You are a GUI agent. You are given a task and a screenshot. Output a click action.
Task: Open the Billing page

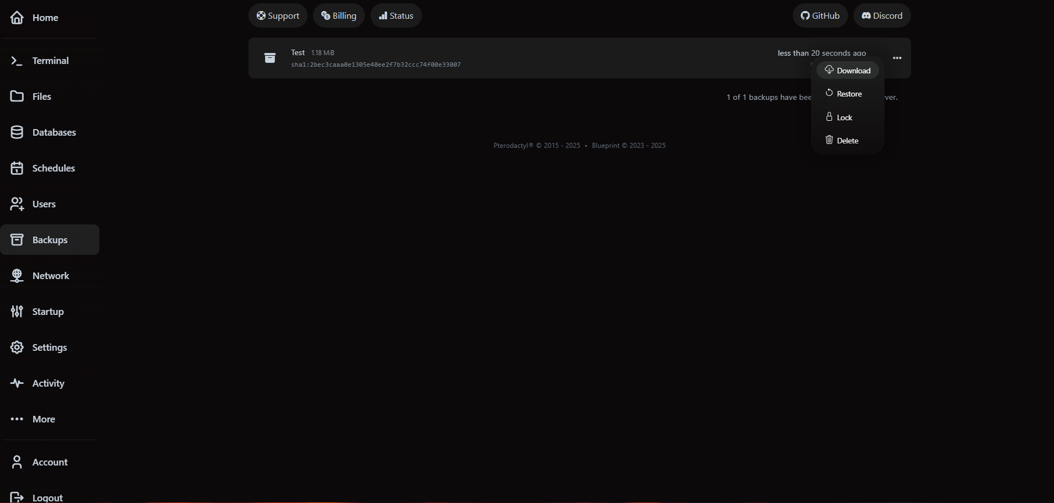pyautogui.click(x=338, y=15)
